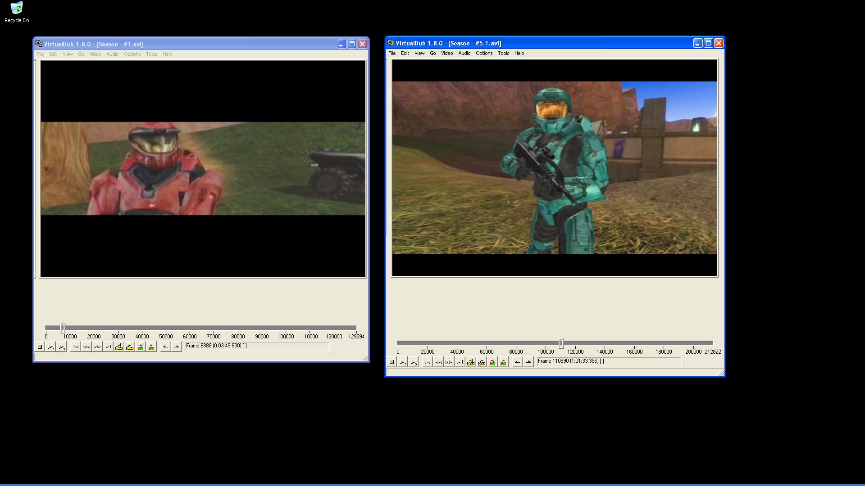Image resolution: width=865 pixels, height=486 pixels.
Task: Open Video menu in Season #1.avi window
Action: [x=95, y=54]
